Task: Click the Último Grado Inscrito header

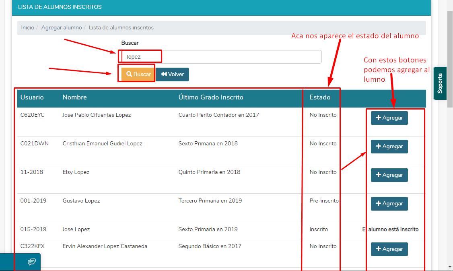Action: tap(211, 97)
